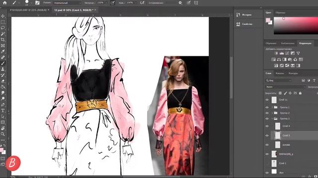Image resolution: width=318 pixels, height=178 pixels.
Task: Select the Pen tool
Action: pyautogui.click(x=3, y=104)
